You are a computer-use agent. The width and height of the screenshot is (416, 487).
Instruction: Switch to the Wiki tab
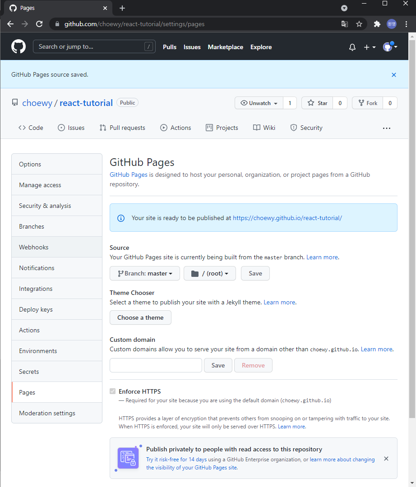[264, 128]
